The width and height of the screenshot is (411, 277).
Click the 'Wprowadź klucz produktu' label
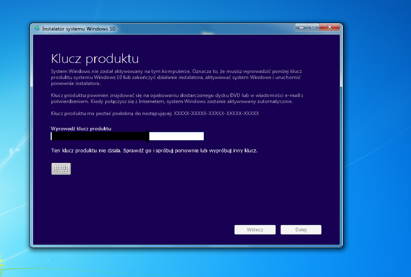coord(81,129)
